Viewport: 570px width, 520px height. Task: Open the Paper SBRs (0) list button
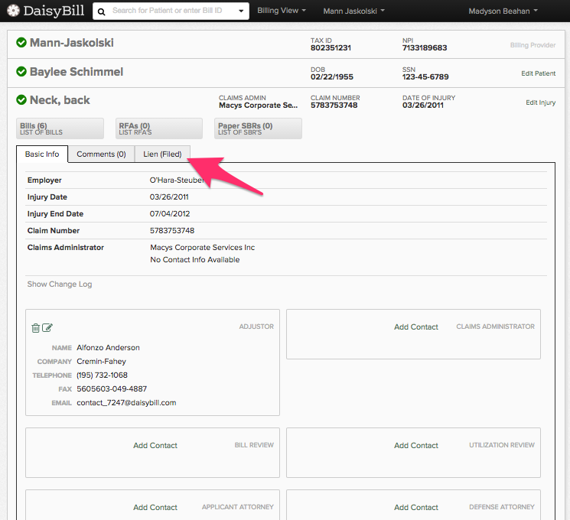coord(258,128)
